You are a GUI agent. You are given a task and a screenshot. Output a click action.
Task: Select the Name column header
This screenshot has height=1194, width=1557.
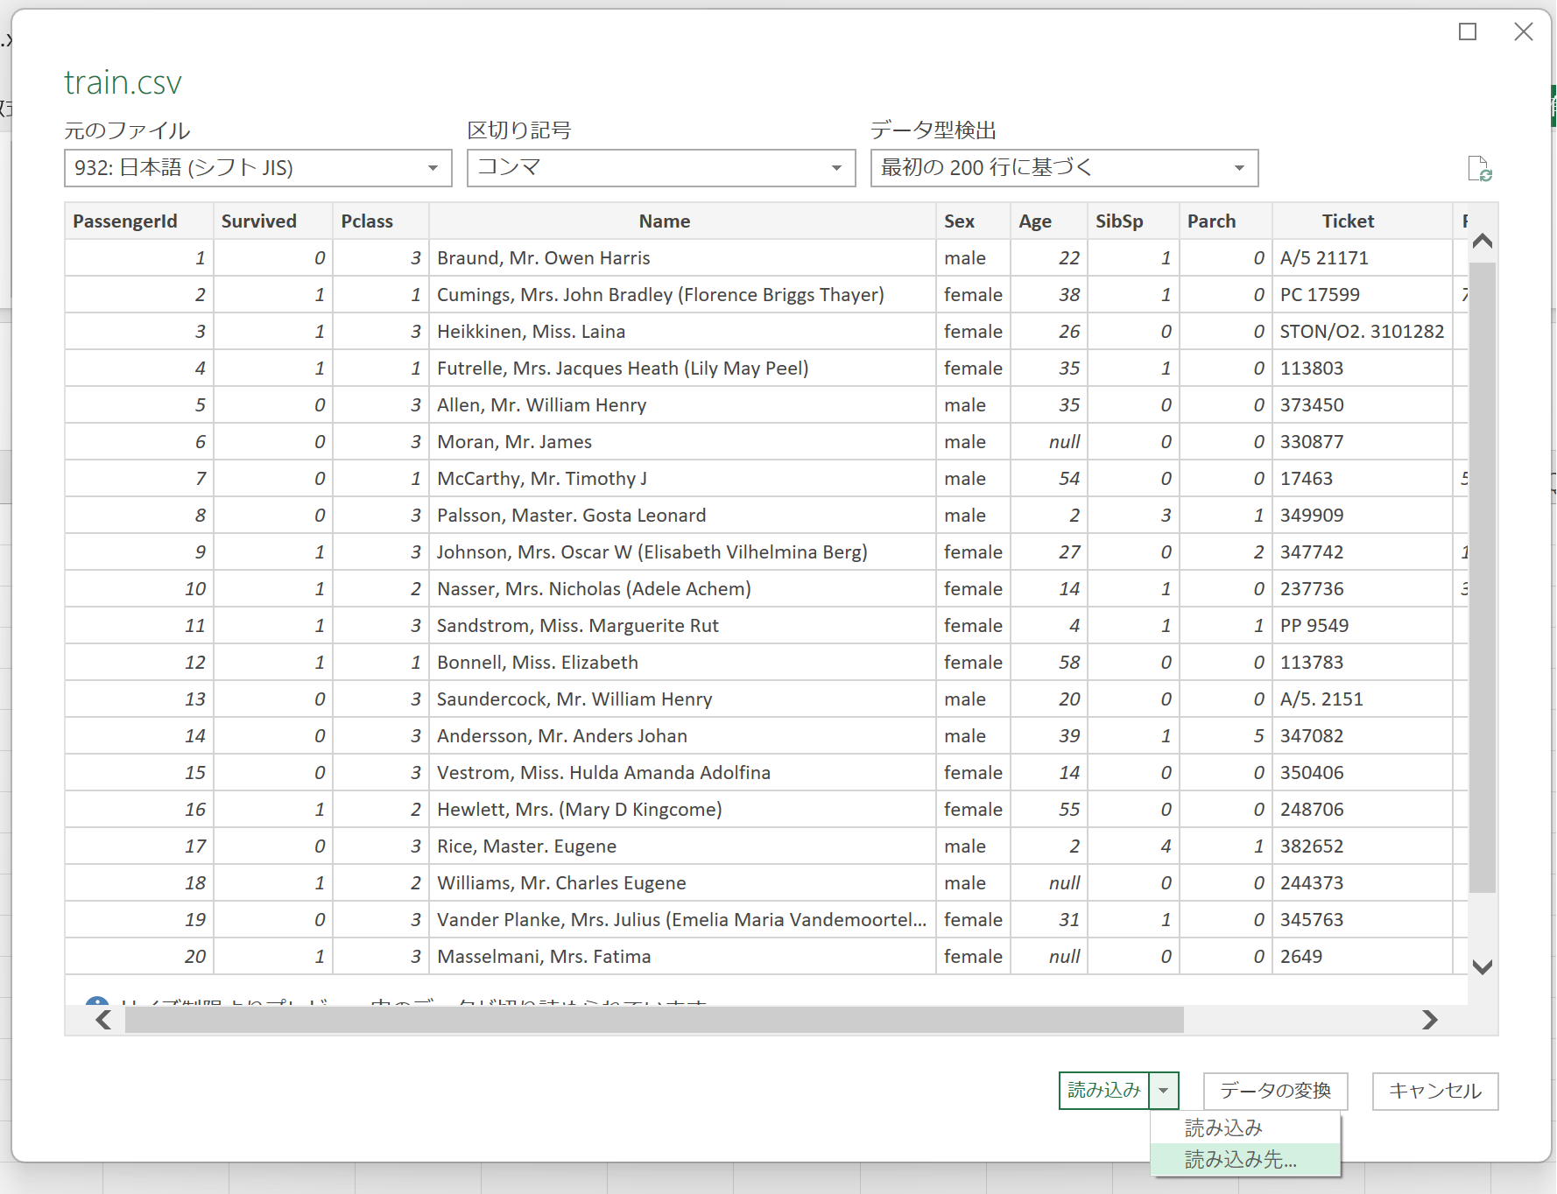click(x=664, y=221)
